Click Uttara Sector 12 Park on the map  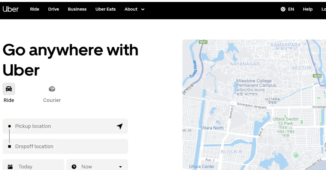[286, 120]
